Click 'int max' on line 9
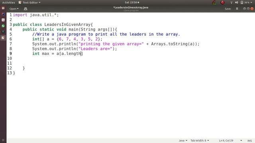Screen dimensions: 255x143 tap(41, 54)
